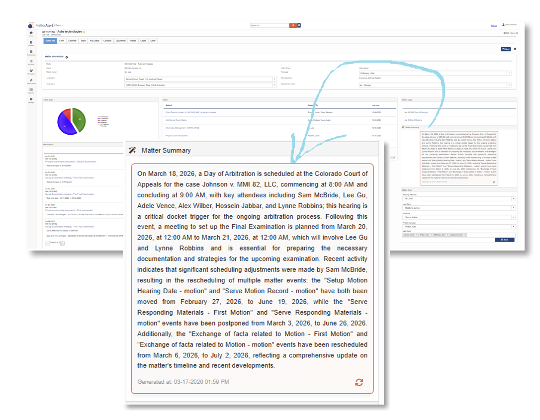Click the MatterAlert logo

(41, 25)
